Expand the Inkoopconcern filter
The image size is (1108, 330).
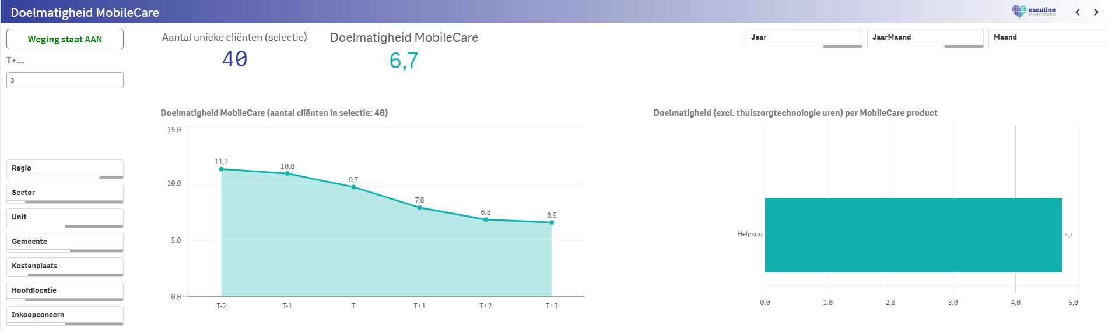65,315
